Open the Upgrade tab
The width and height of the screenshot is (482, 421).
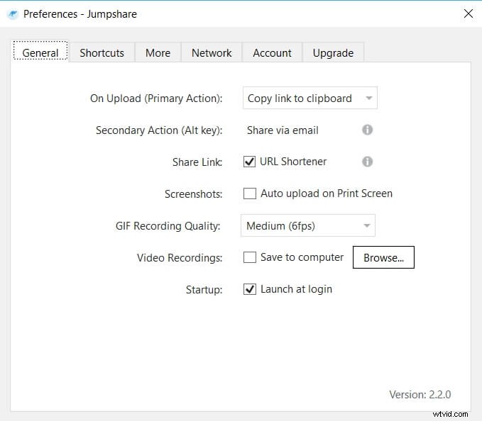333,52
